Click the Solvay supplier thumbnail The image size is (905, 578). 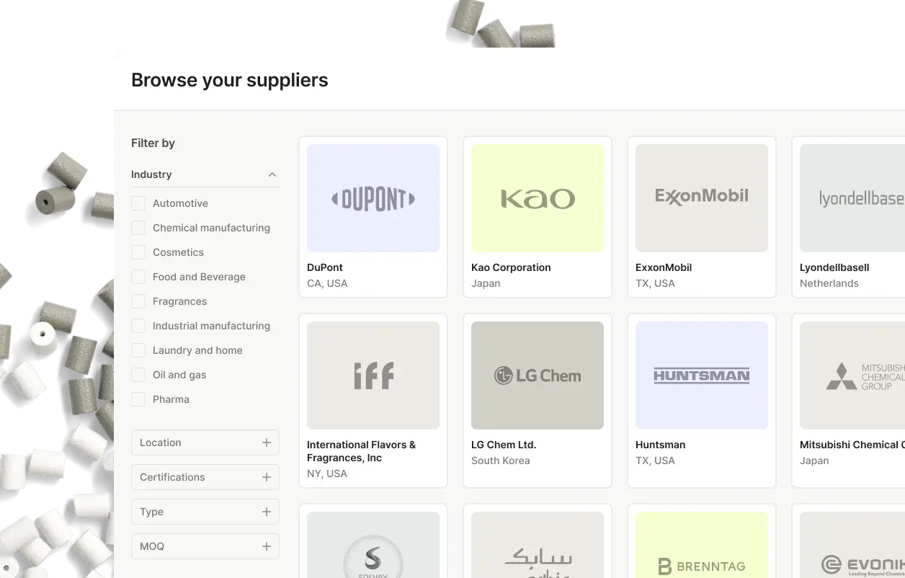pyautogui.click(x=373, y=548)
